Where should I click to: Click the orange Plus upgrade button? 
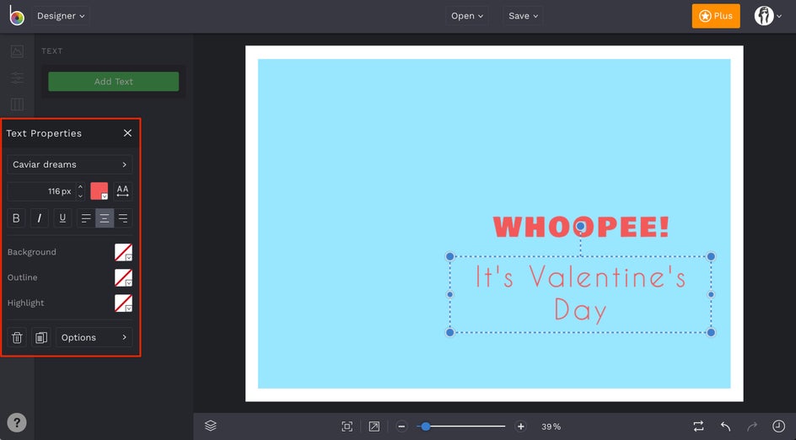pos(715,16)
